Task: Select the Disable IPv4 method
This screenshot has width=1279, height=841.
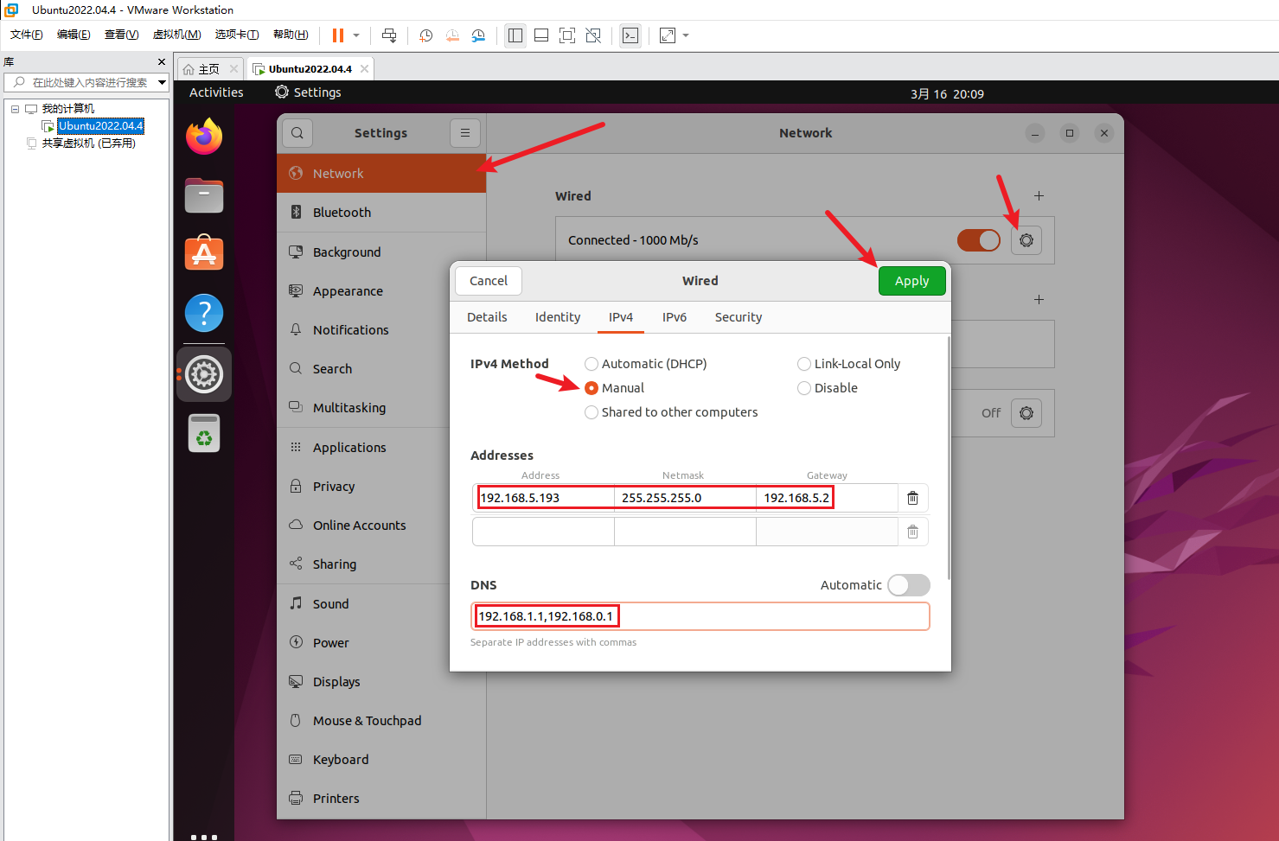Action: 828,388
